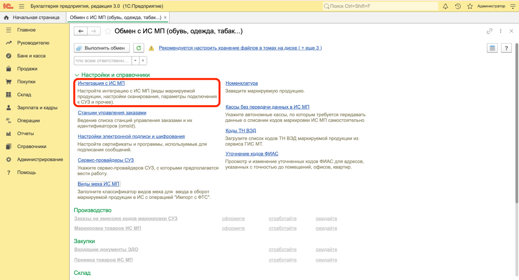Open Интеграция с ИС МП link
Image resolution: width=519 pixels, height=280 pixels.
pos(101,83)
